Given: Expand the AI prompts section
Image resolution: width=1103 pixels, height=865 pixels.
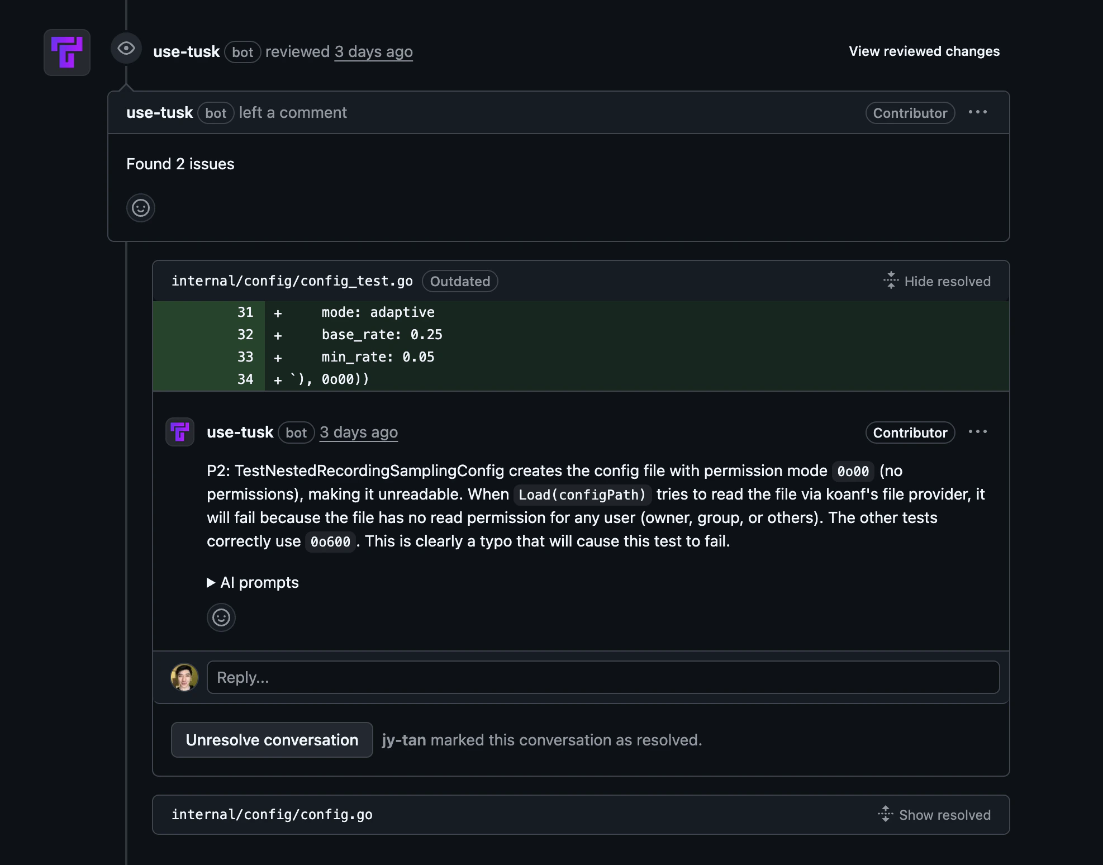Looking at the screenshot, I should point(253,582).
